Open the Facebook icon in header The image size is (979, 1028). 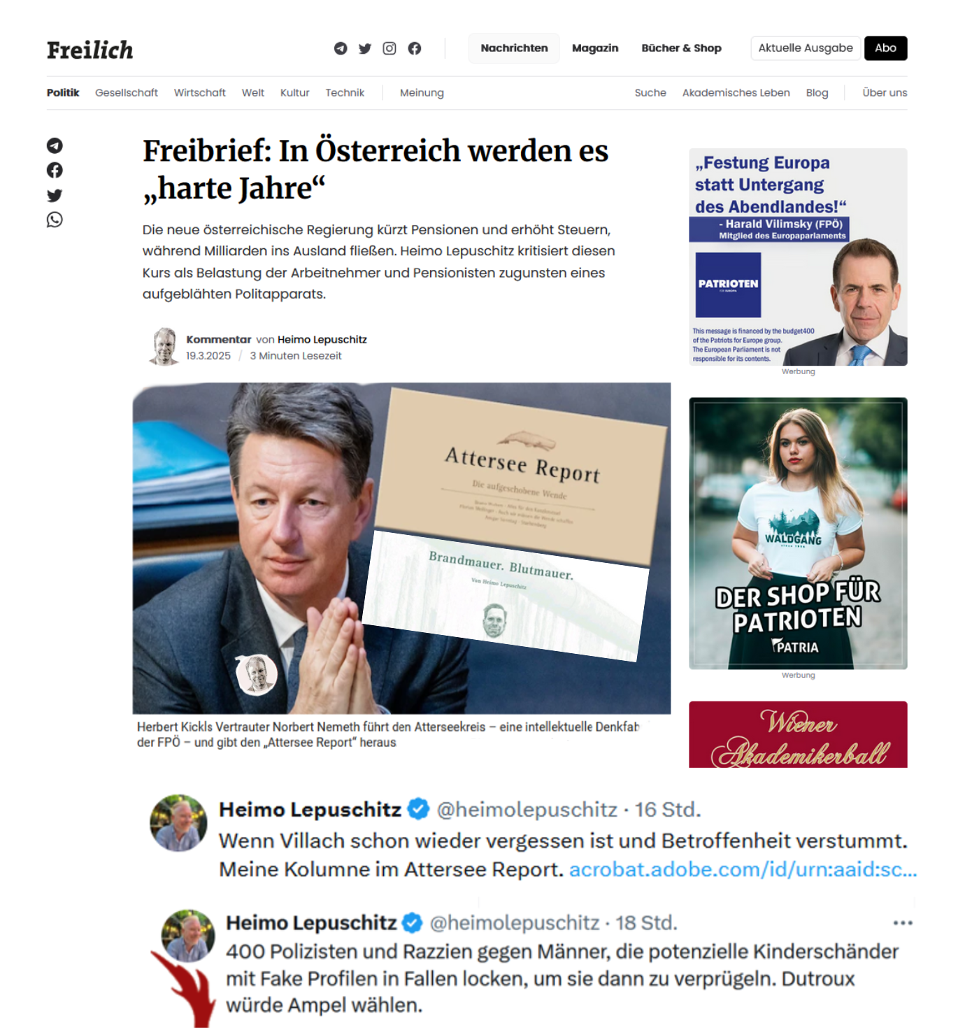(415, 48)
